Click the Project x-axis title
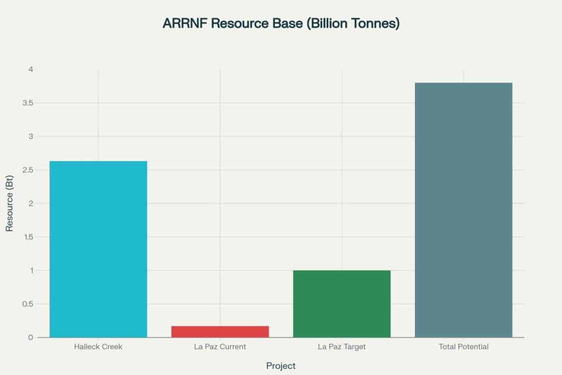Image resolution: width=562 pixels, height=375 pixels. tap(280, 366)
